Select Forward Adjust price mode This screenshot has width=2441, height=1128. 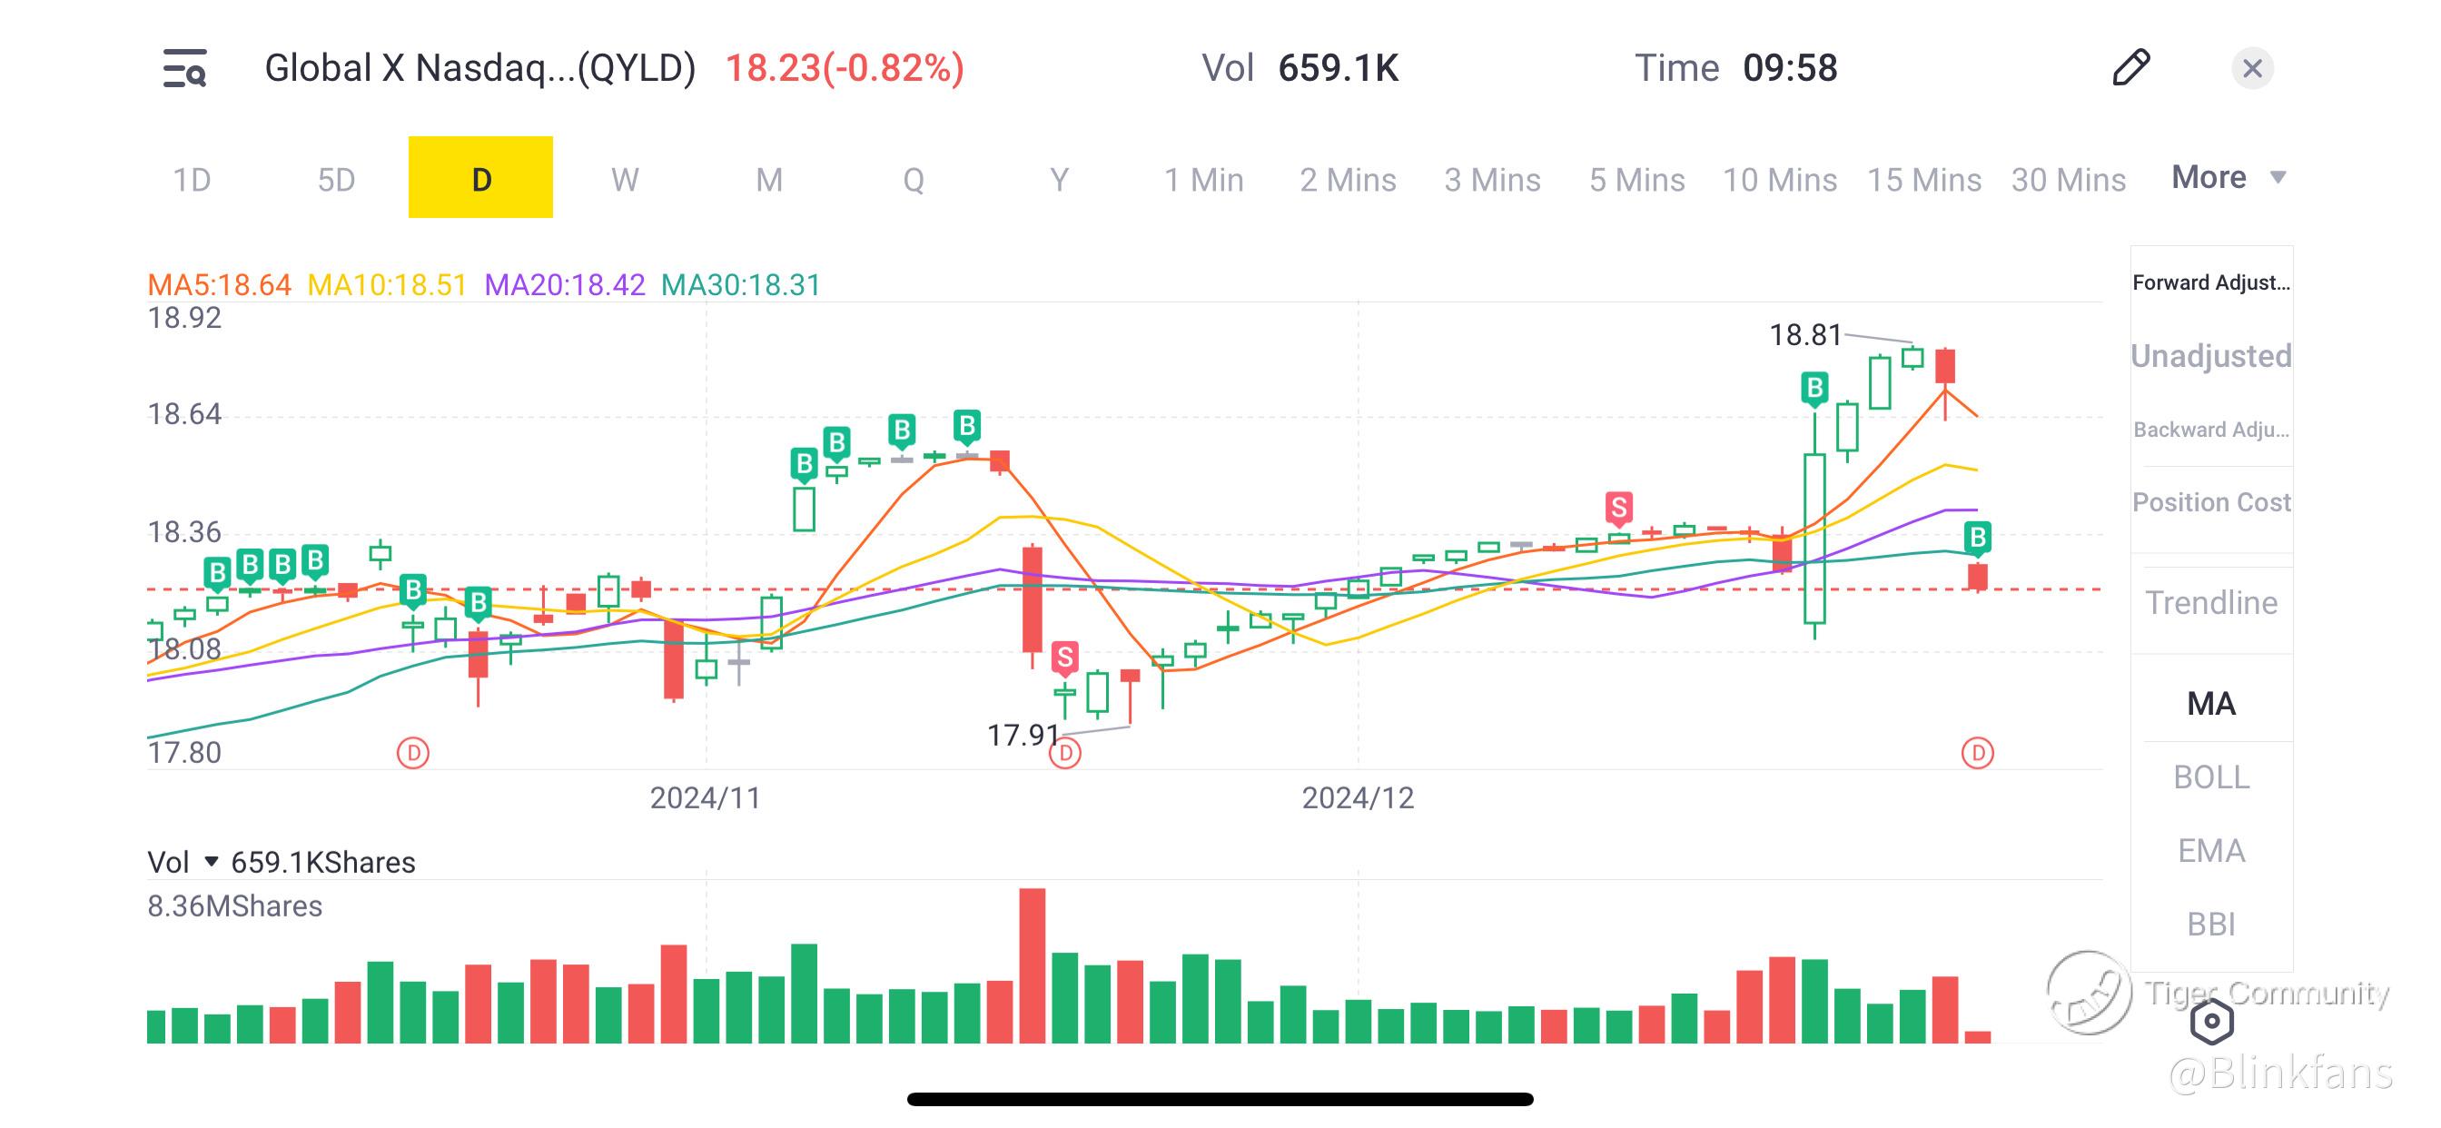coord(2210,282)
